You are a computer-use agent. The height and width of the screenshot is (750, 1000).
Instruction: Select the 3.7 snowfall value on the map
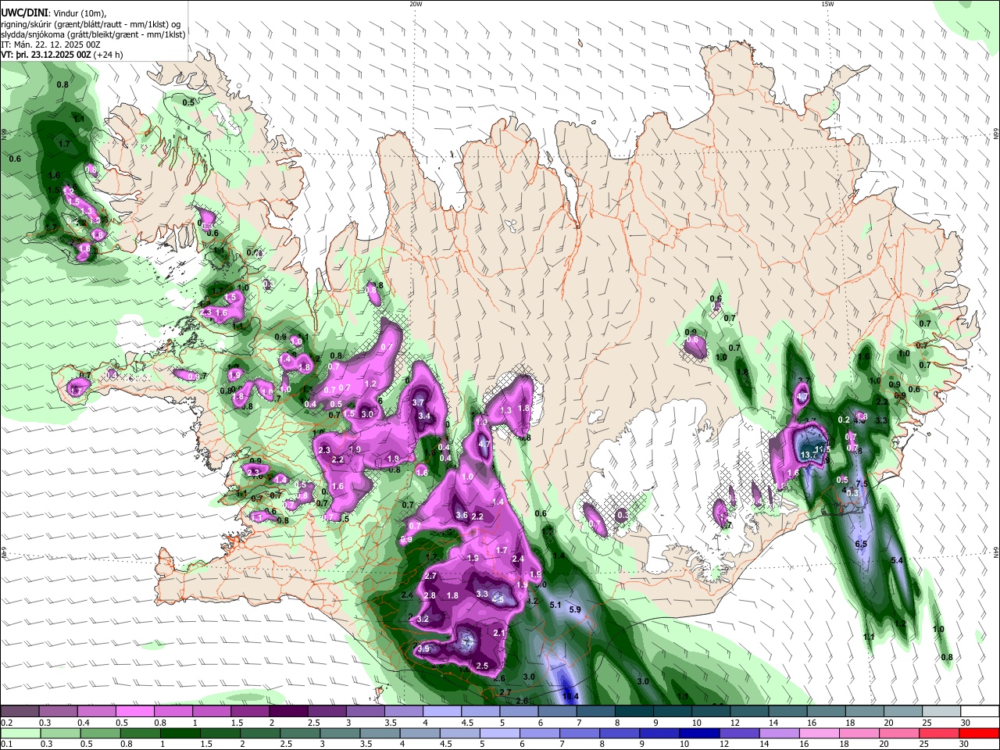click(418, 403)
